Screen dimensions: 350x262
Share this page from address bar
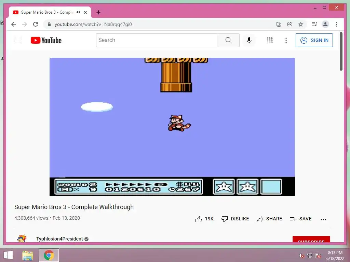click(290, 24)
